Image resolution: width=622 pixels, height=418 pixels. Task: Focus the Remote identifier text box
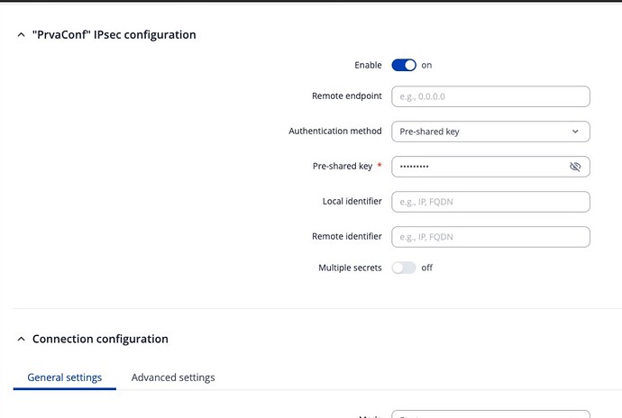tap(490, 237)
